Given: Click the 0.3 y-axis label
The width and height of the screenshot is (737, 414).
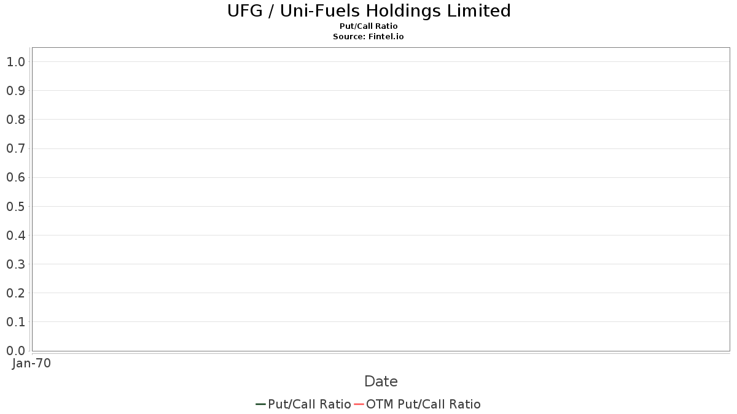Looking at the screenshot, I should coord(15,264).
